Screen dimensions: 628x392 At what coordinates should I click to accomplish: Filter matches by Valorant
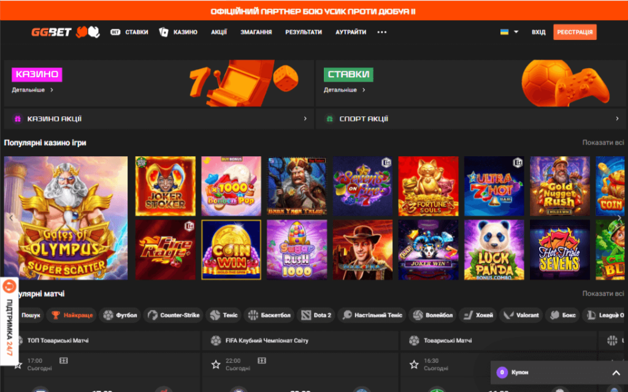521,315
